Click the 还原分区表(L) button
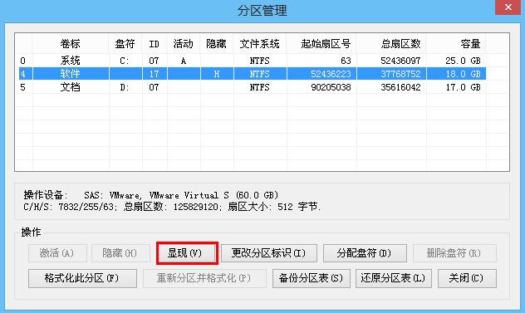 394,278
